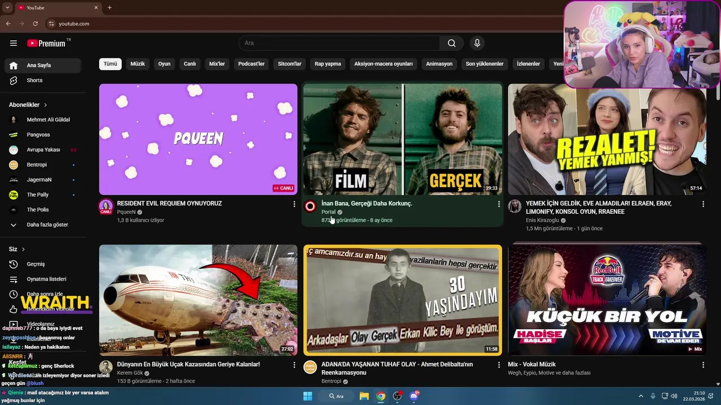Open options for Mix - Vokal Müzik

coord(703,365)
